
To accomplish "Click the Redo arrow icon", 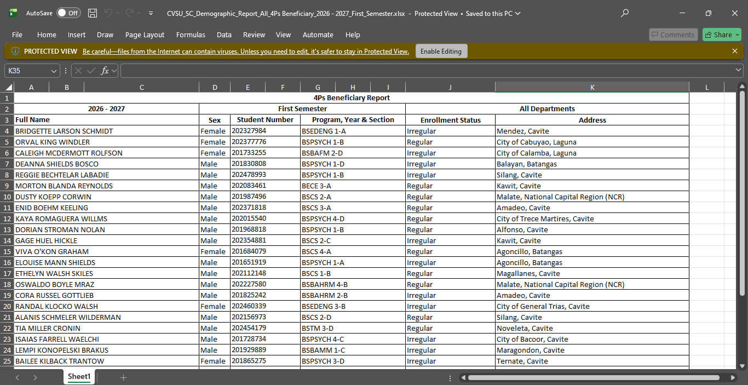I will point(130,13).
